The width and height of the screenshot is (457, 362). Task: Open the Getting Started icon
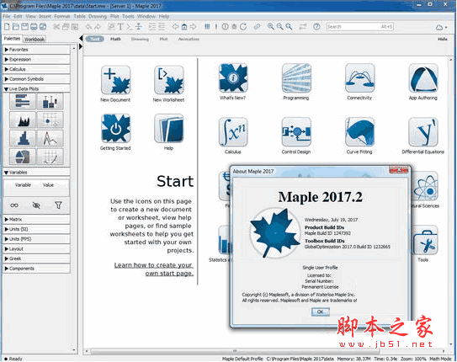[x=115, y=128]
